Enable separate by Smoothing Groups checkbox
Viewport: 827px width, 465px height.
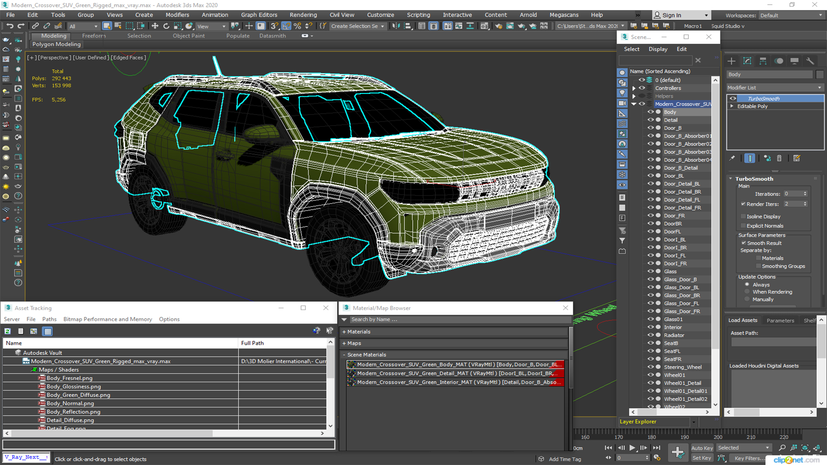[759, 266]
